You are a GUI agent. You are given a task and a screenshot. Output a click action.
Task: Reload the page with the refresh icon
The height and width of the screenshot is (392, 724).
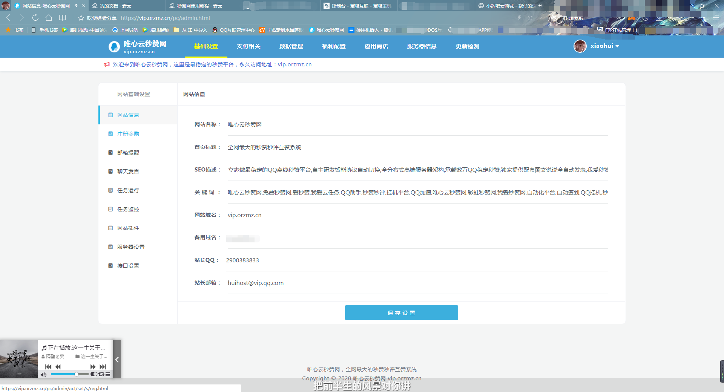pyautogui.click(x=35, y=18)
